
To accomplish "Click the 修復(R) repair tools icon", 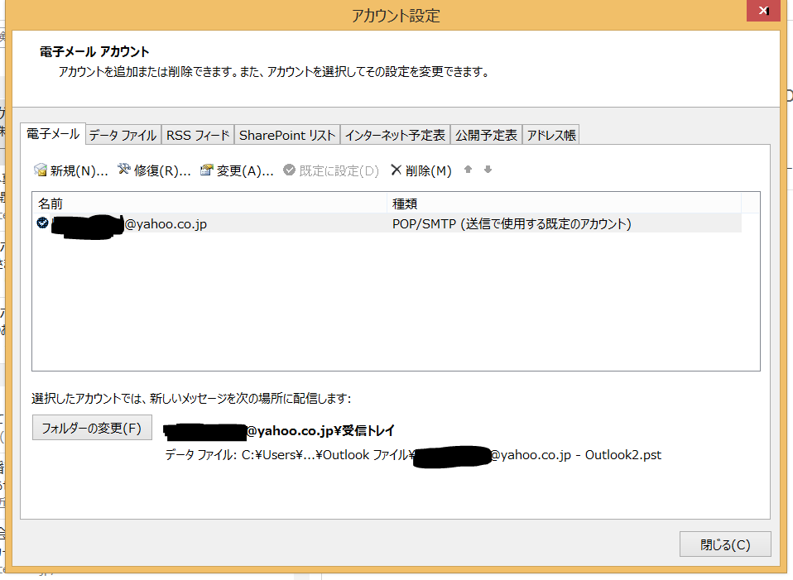I will tap(124, 170).
